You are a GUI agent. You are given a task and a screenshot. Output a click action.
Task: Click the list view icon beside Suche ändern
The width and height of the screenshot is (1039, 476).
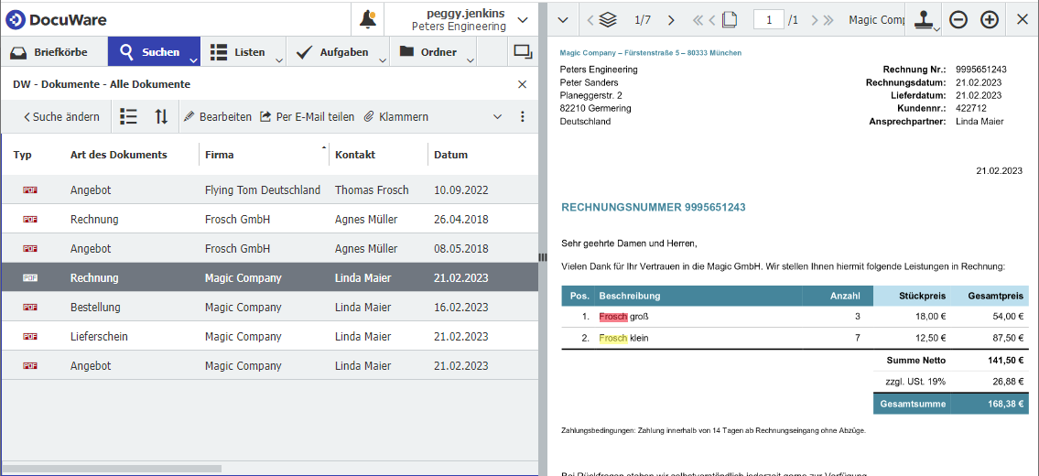tap(129, 116)
